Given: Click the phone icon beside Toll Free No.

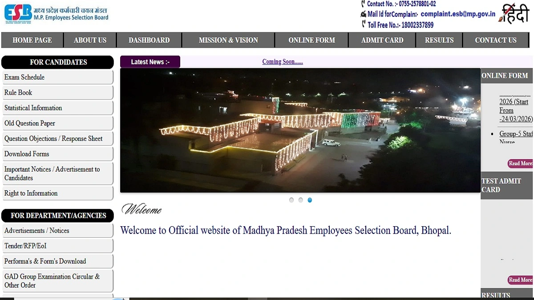Looking at the screenshot, I should tap(364, 24).
